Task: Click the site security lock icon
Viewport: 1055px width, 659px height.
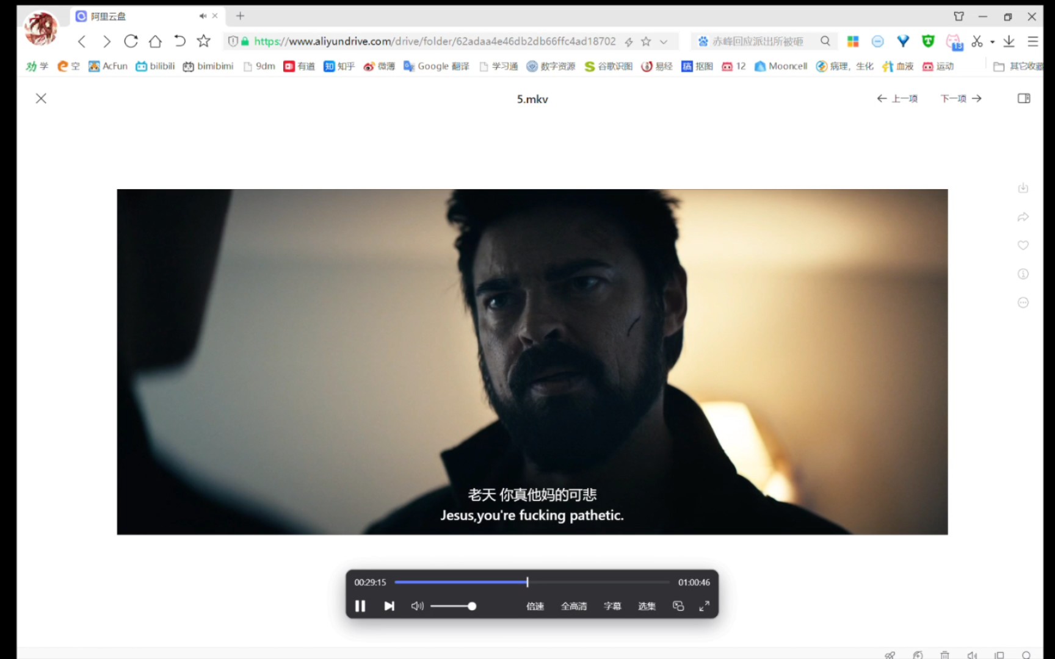Action: click(245, 41)
